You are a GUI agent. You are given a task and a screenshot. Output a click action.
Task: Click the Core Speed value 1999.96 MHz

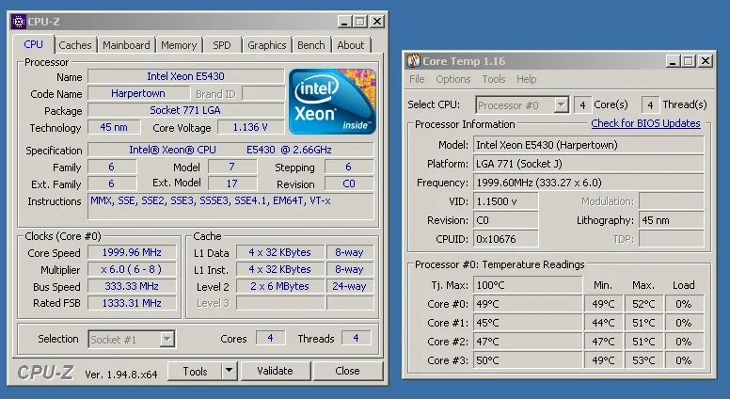click(132, 252)
